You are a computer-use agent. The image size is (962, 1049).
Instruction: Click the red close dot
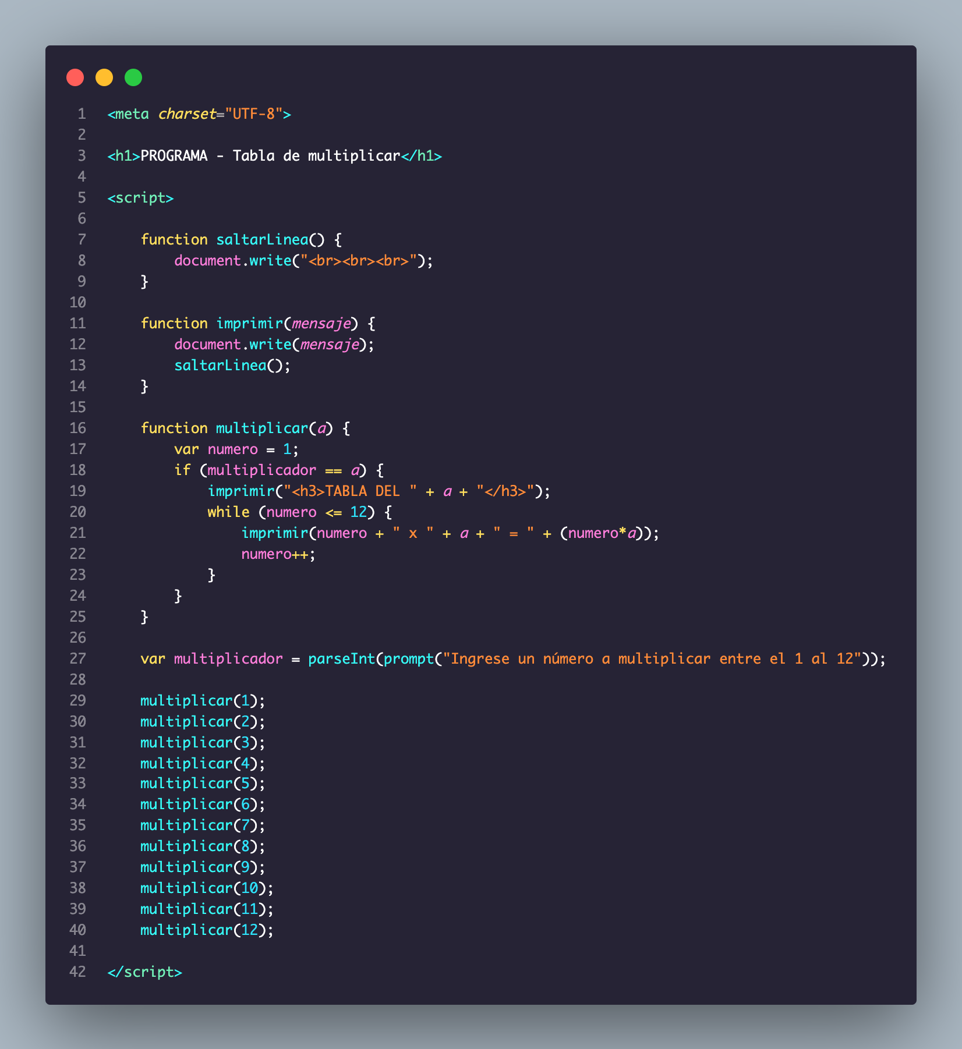pos(75,77)
